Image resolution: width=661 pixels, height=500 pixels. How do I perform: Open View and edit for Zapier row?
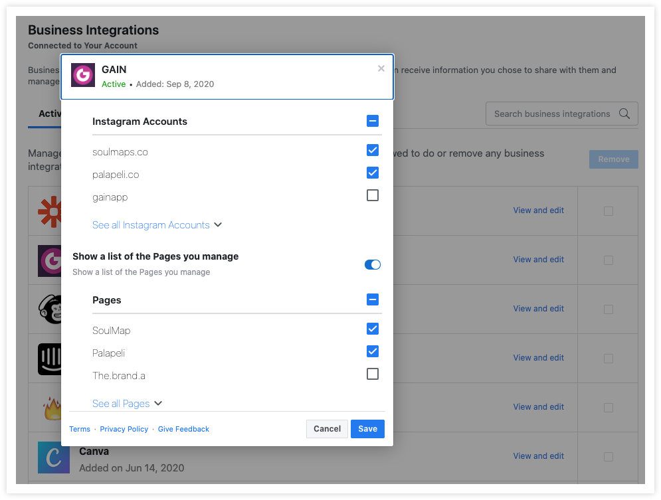click(x=538, y=210)
